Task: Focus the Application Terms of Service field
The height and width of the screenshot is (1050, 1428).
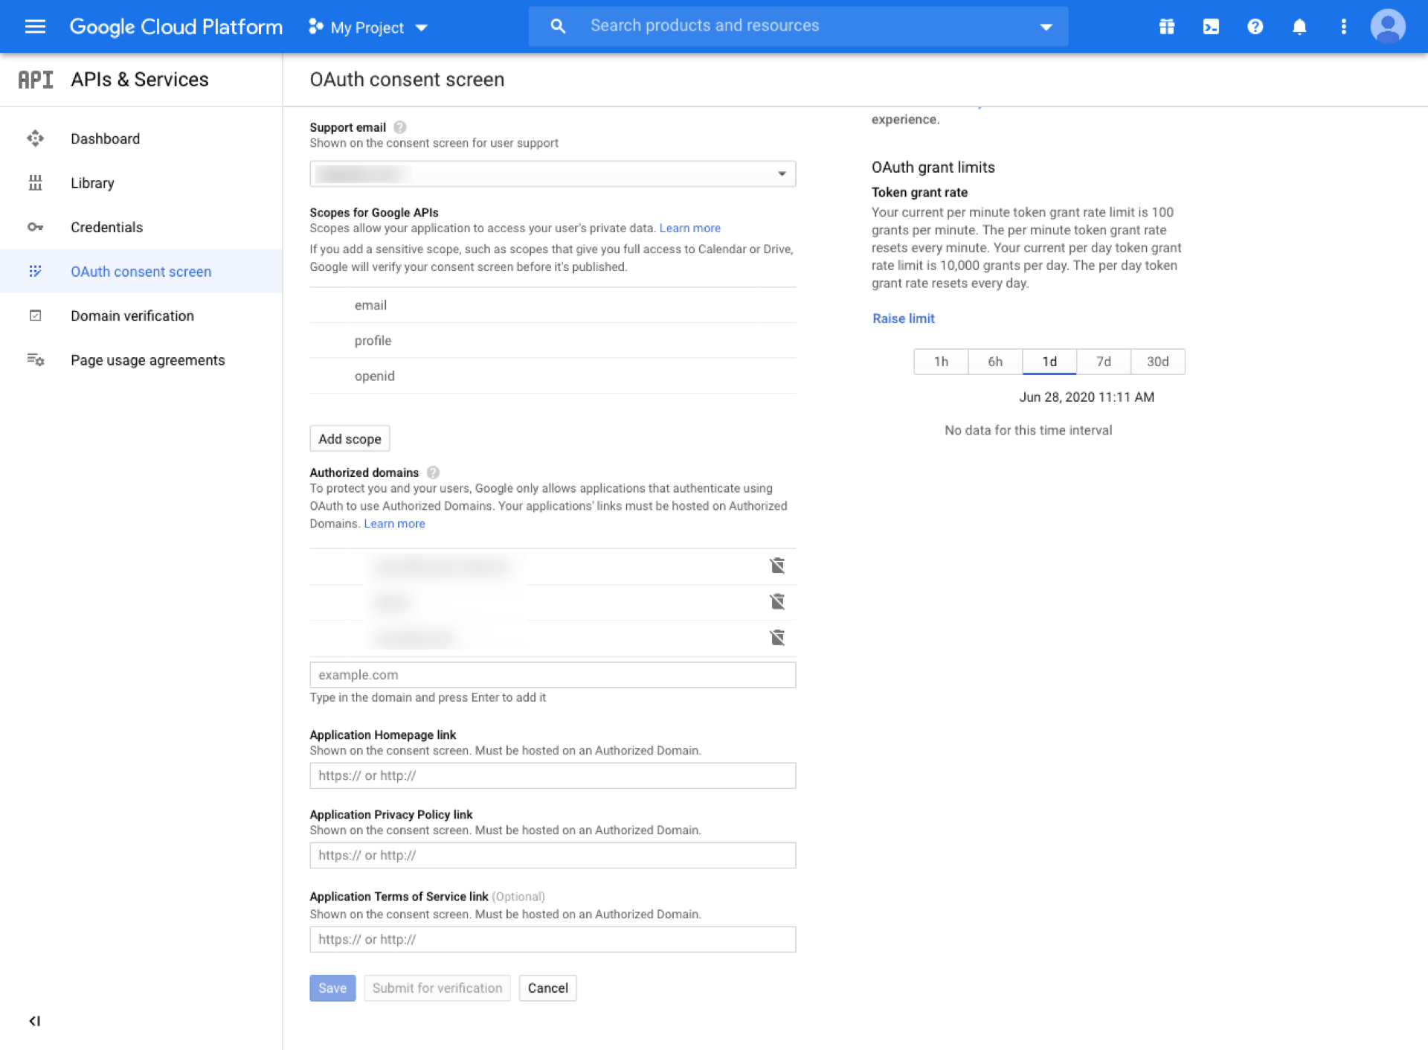Action: (x=553, y=939)
